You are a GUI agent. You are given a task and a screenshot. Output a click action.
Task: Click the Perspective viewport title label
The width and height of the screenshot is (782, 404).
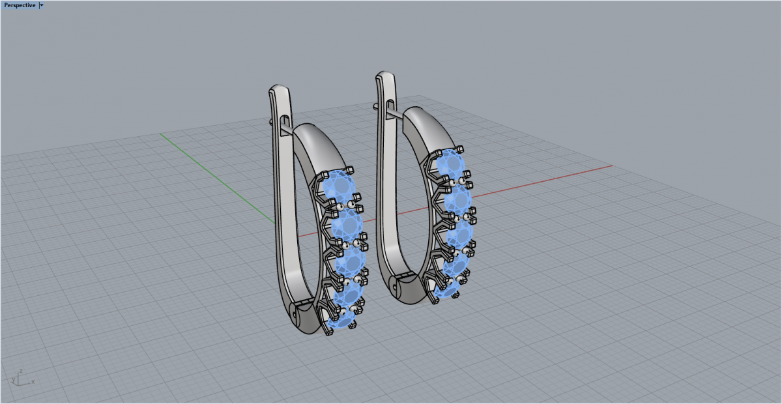[x=20, y=5]
